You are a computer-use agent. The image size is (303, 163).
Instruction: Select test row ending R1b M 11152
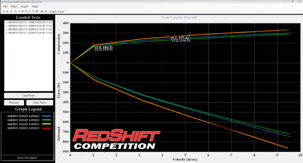(30, 26)
